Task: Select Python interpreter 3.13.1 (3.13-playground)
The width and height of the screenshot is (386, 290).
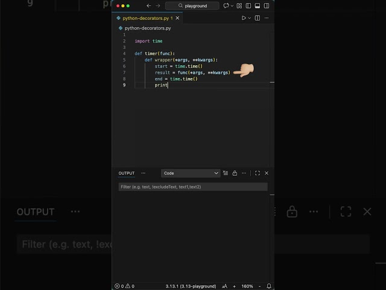Action: pos(191,286)
